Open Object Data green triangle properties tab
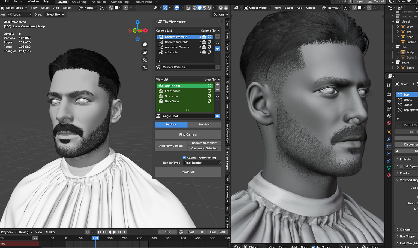The width and height of the screenshot is (418, 248). (389, 168)
